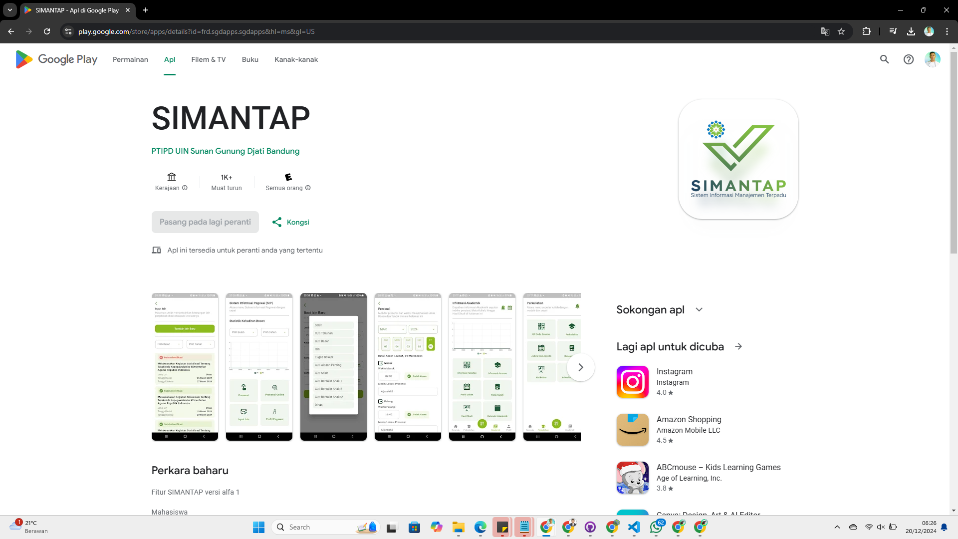The height and width of the screenshot is (539, 958).
Task: Open the Kanak-kanak tab
Action: point(296,59)
